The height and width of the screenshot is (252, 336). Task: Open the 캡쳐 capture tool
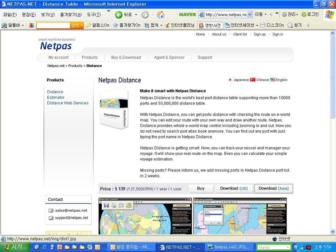pos(153,25)
